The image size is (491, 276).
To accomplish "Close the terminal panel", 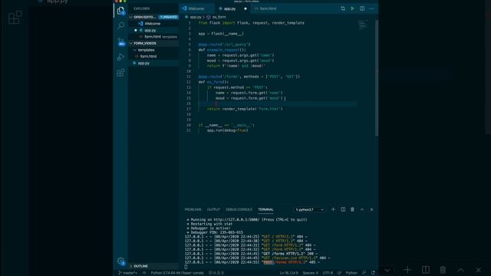I will [x=371, y=209].
